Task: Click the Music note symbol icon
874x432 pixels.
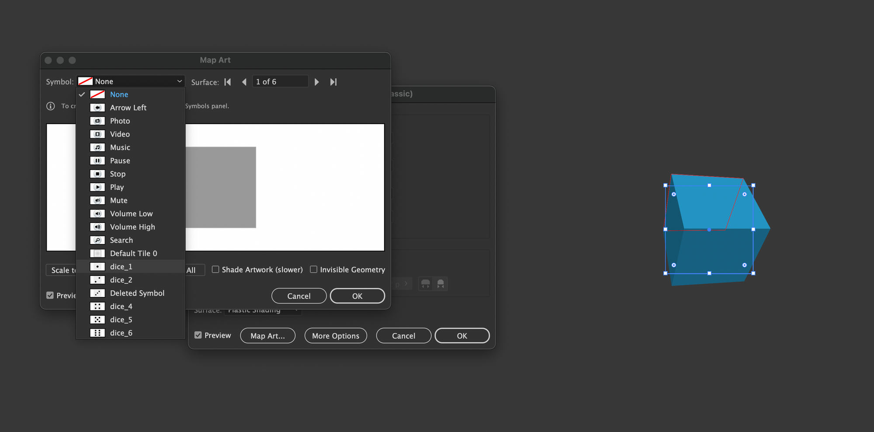Action: 97,147
